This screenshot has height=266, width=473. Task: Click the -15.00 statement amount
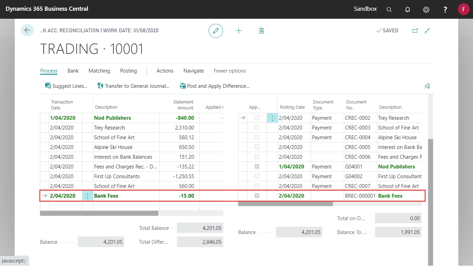pyautogui.click(x=186, y=196)
